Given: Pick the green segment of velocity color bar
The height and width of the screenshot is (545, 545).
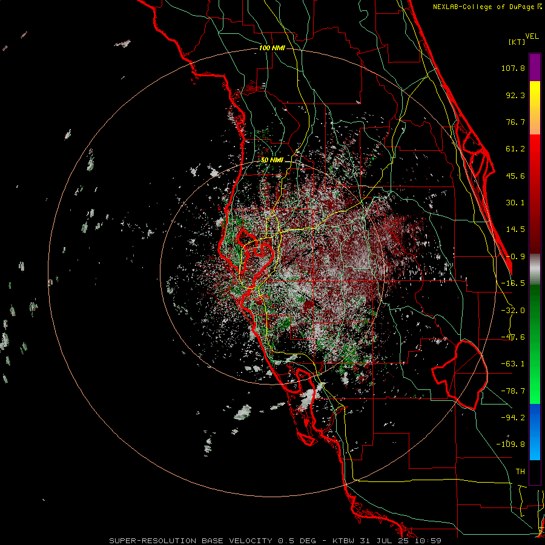Looking at the screenshot, I should [535, 344].
